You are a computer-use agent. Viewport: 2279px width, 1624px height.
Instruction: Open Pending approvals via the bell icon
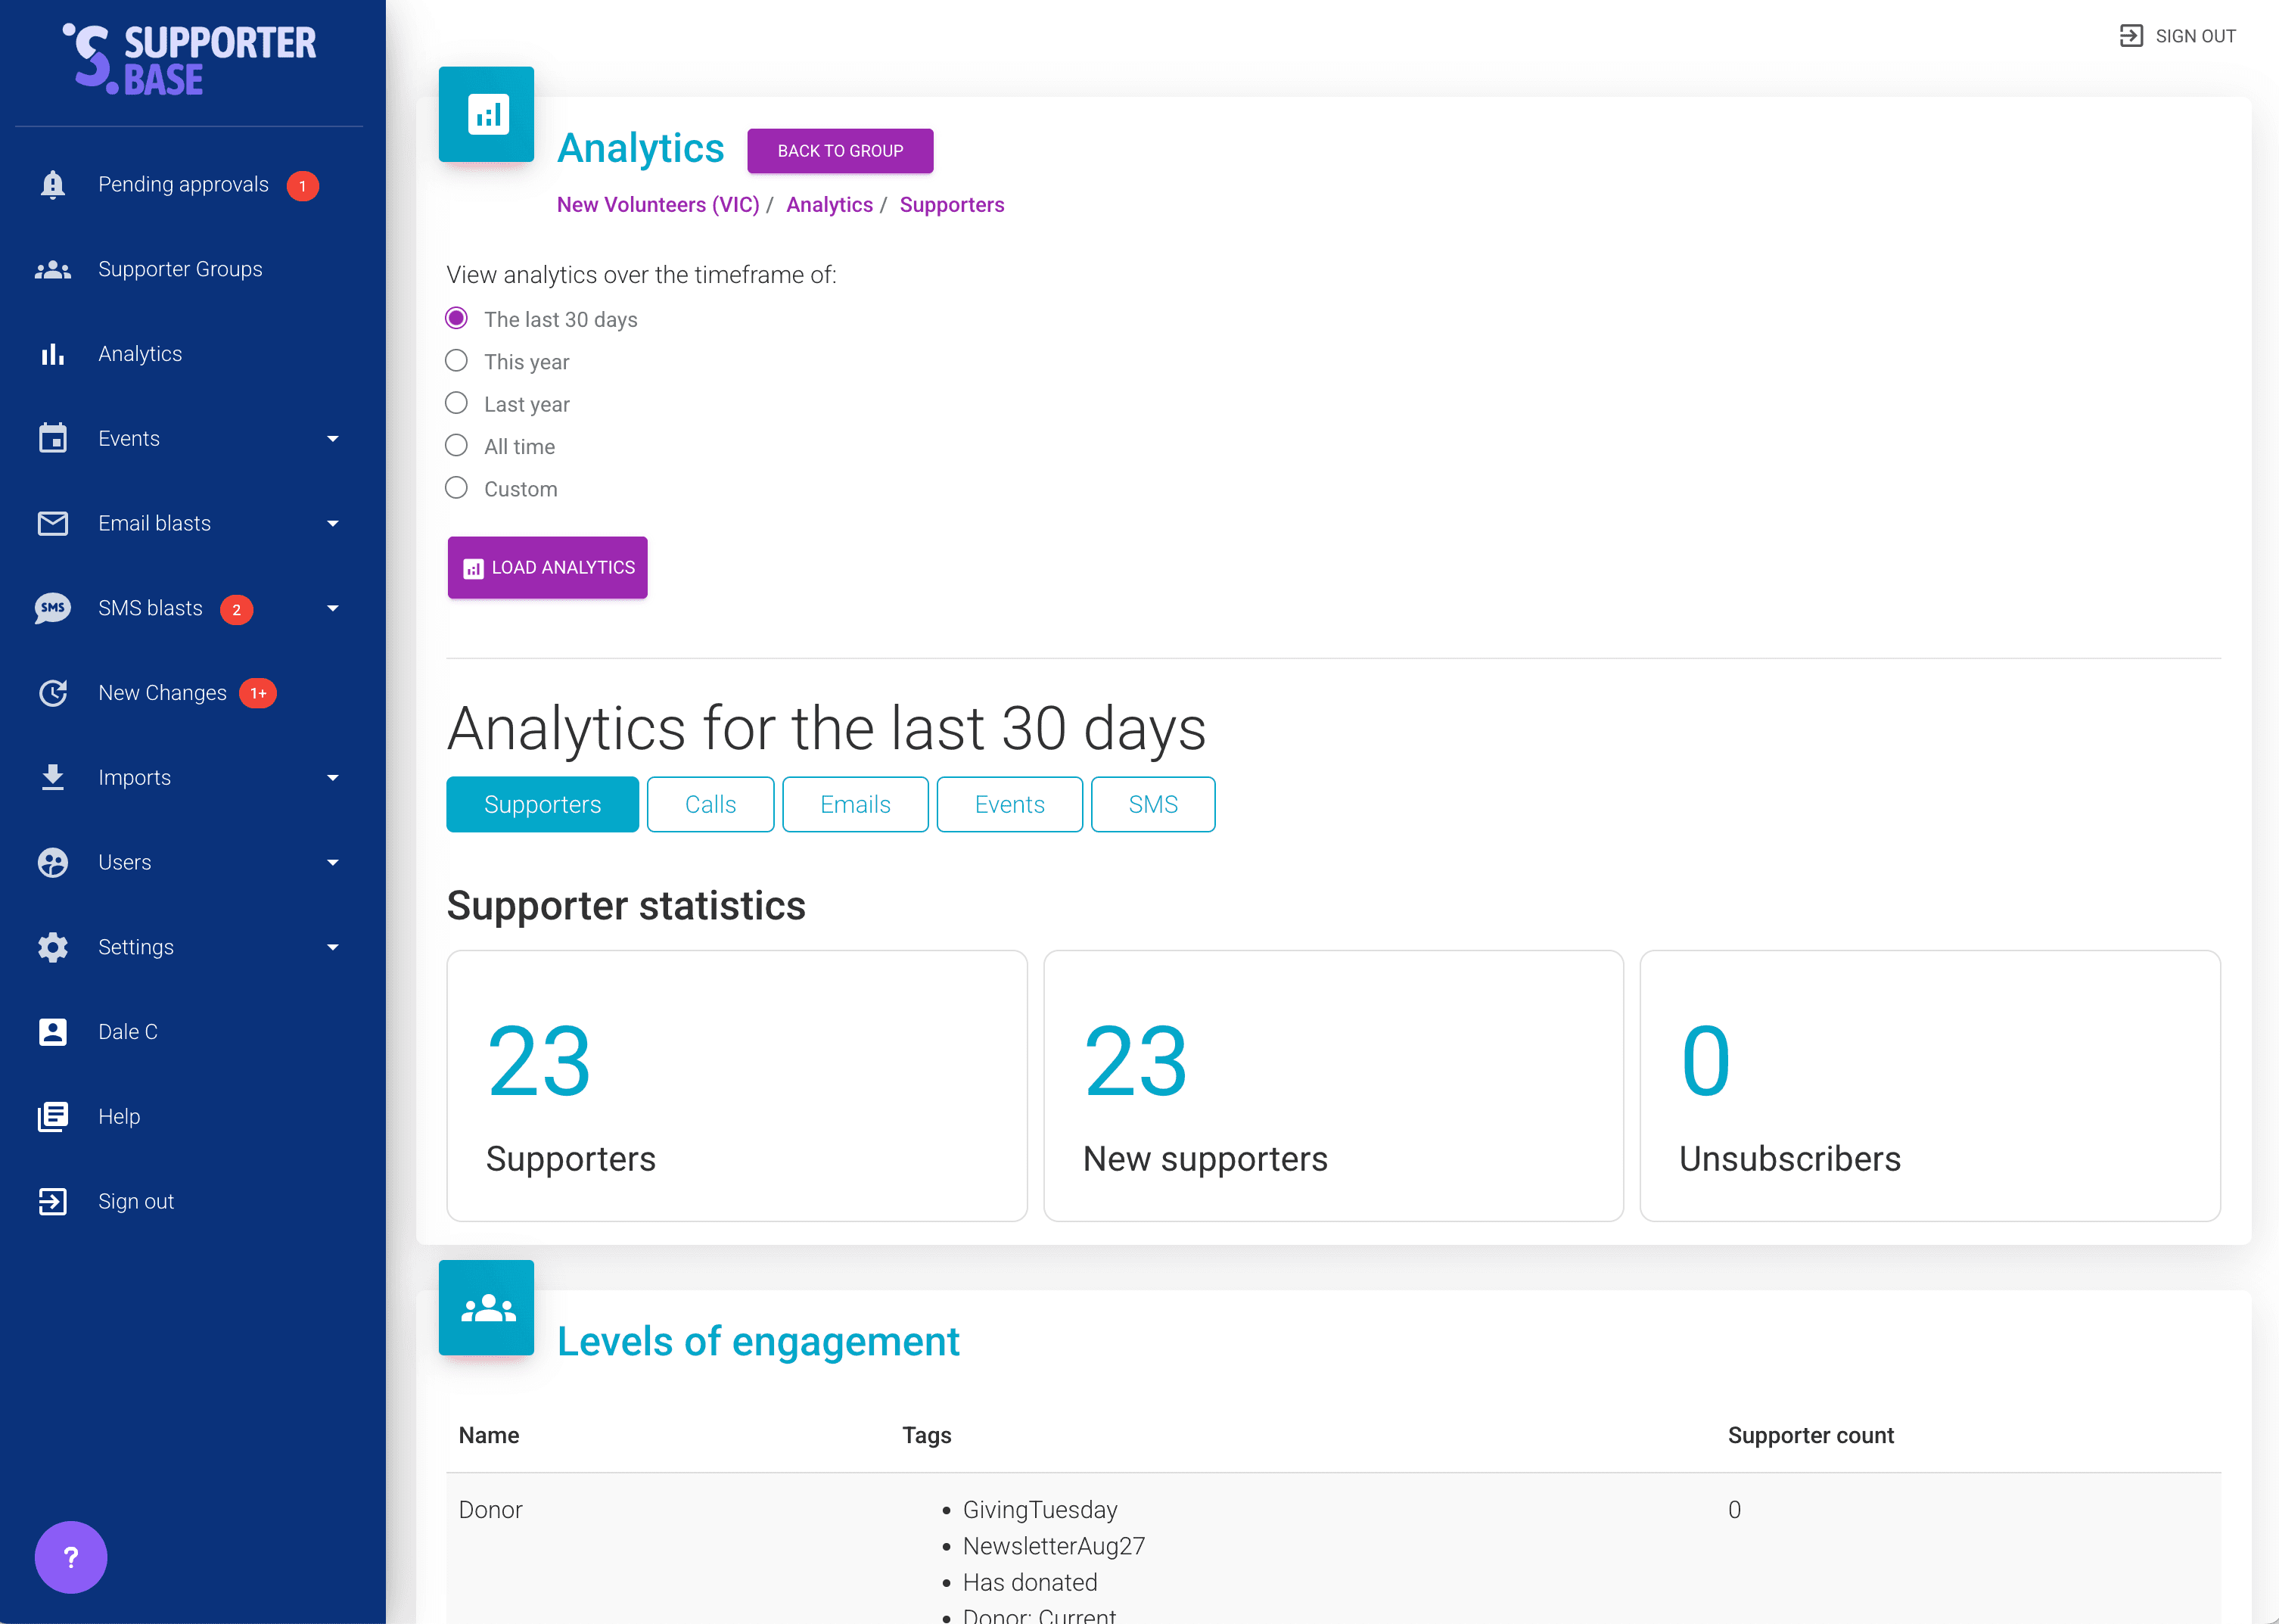[52, 184]
